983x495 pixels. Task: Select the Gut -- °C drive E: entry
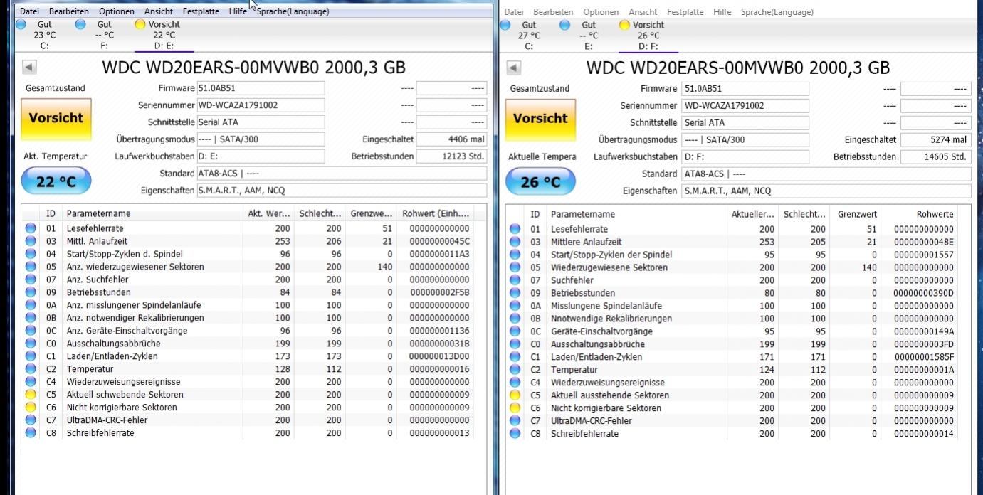pyautogui.click(x=582, y=36)
